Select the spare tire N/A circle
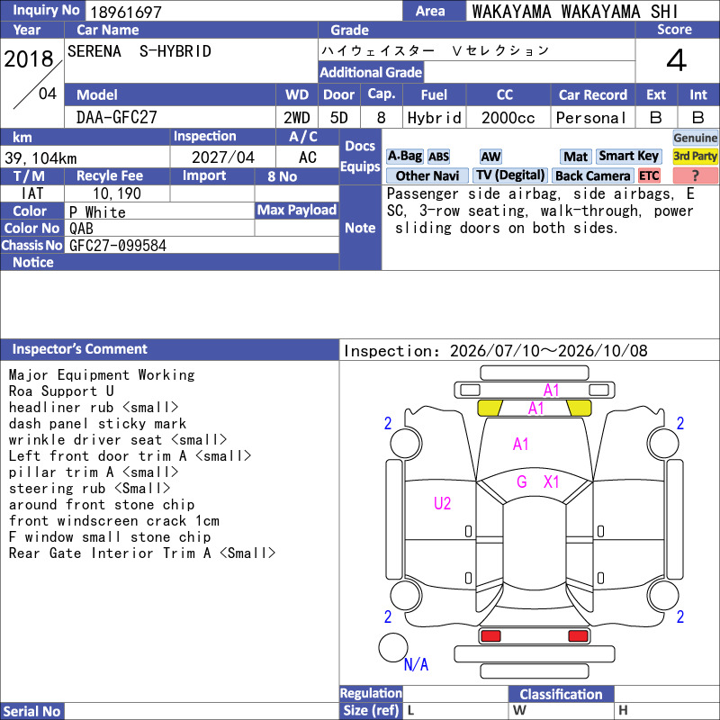The image size is (720, 720). coord(393,647)
